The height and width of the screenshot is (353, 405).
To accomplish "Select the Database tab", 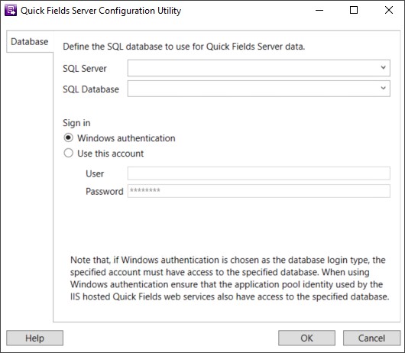I will point(30,41).
